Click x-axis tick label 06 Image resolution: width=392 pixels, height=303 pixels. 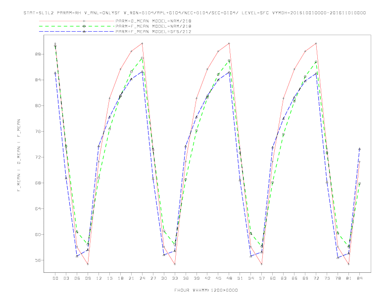pos(77,278)
